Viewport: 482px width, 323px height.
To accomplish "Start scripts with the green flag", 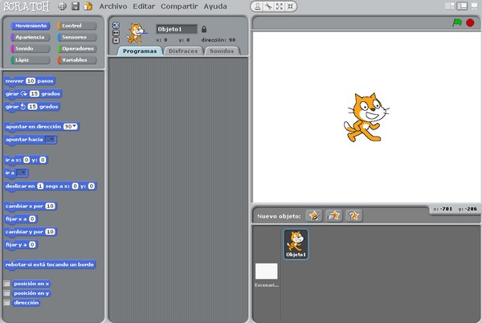I will click(457, 22).
